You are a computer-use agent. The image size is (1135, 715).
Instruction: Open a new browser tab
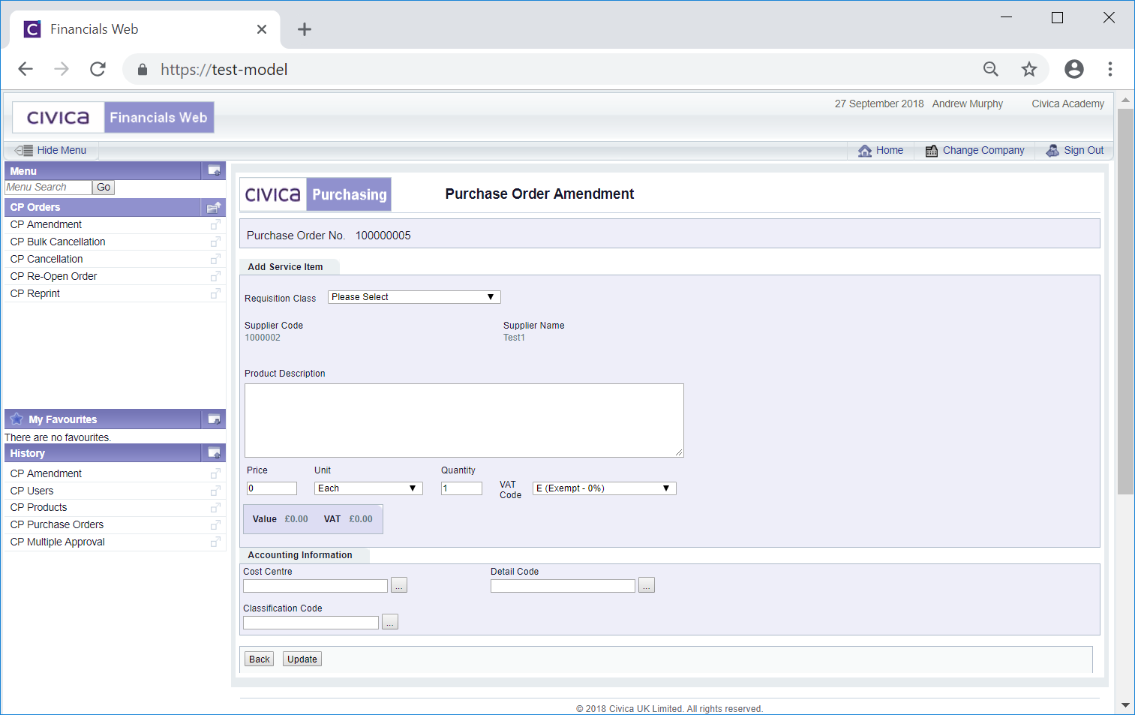click(305, 29)
